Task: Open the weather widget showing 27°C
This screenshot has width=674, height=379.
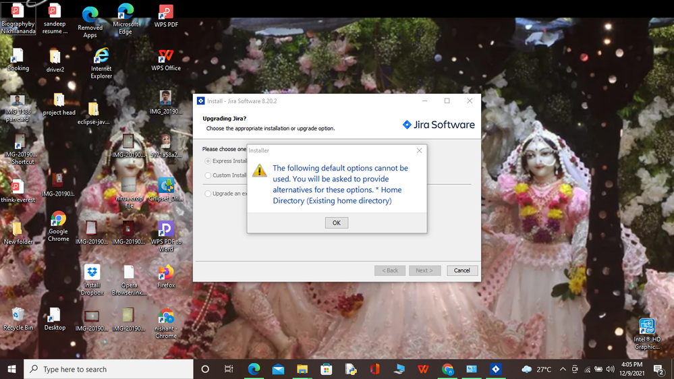Action: (x=536, y=369)
